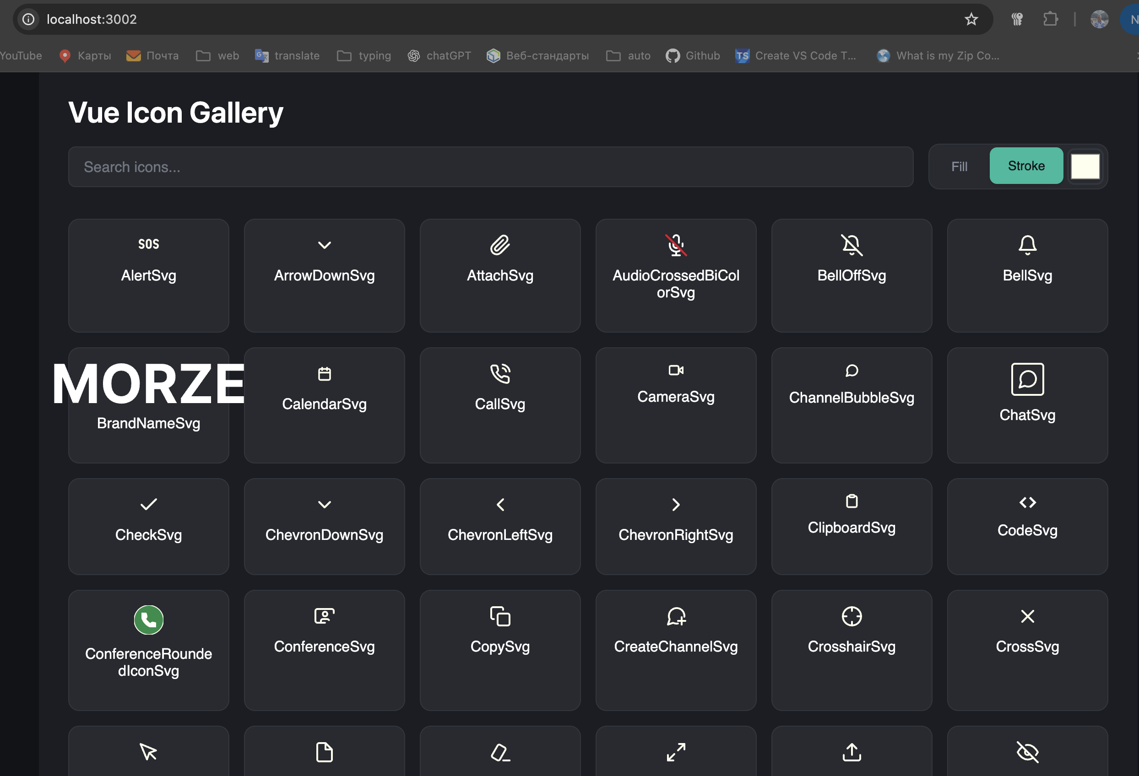The height and width of the screenshot is (776, 1139).
Task: Select the CrossSvg X icon
Action: pos(1027,616)
